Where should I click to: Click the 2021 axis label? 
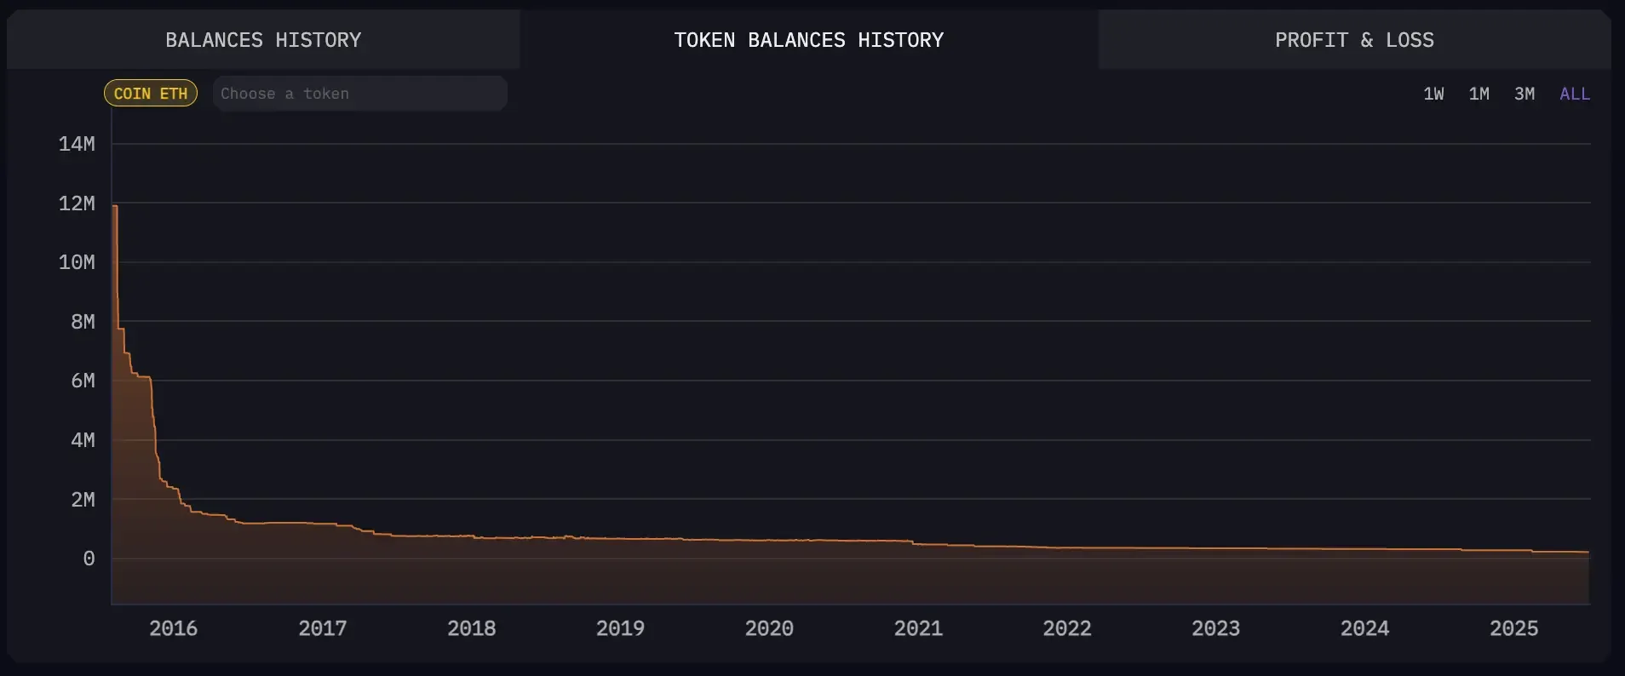pos(917,628)
